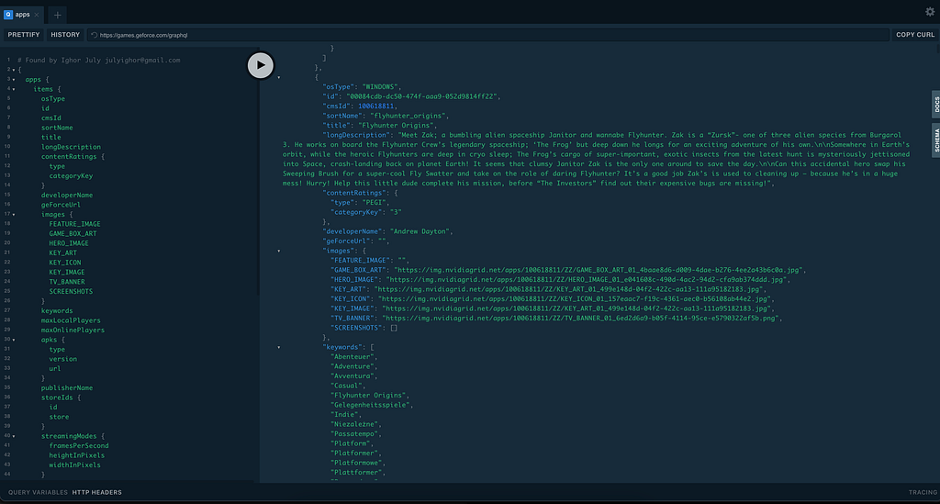Viewport: 940px width, 504px height.
Task: Click the "WINDOWS" osType value
Action: pos(382,87)
